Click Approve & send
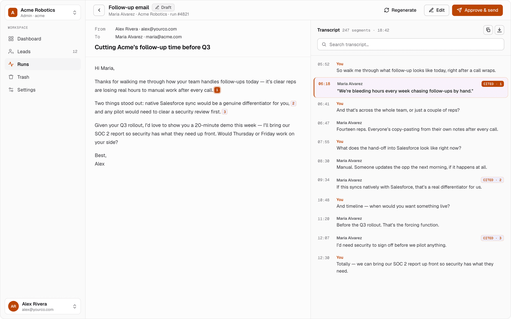 tap(478, 10)
